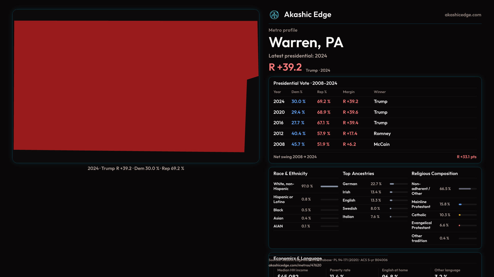This screenshot has height=277, width=494.
Task: Click the map caption below the map
Action: (x=136, y=169)
